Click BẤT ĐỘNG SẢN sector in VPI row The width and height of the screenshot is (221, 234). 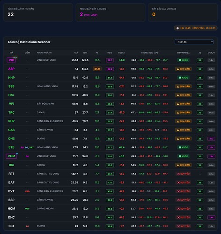(x=45, y=103)
